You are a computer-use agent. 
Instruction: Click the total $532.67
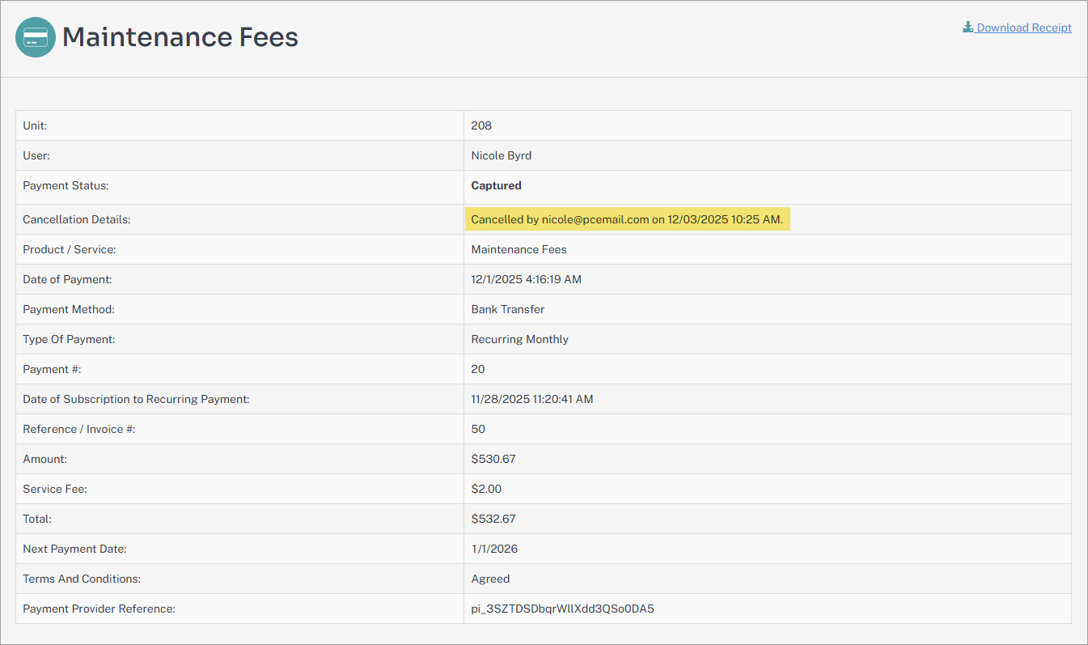493,519
